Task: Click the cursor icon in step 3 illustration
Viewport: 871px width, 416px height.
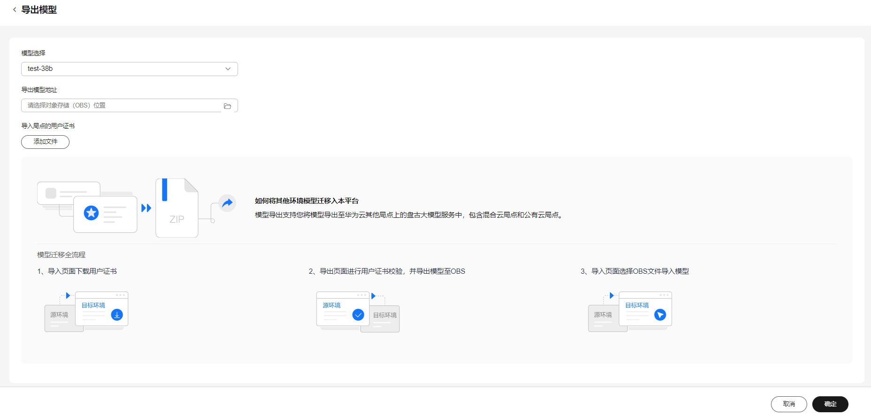Action: click(660, 315)
